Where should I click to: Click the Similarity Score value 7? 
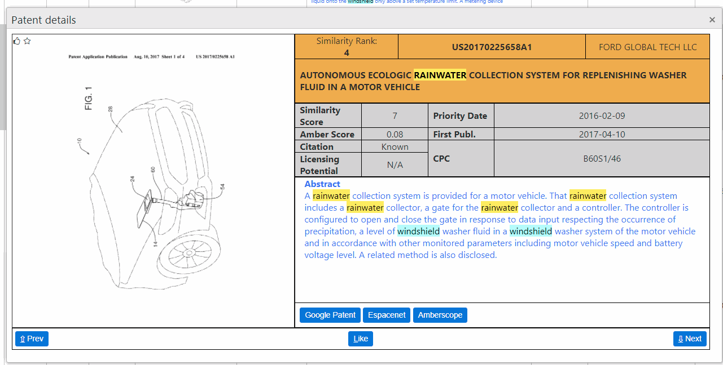395,116
